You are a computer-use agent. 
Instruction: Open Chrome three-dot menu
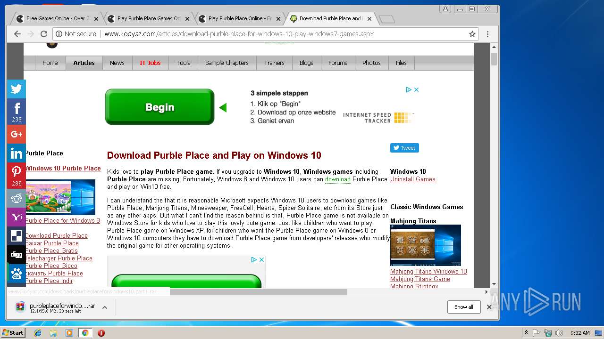(x=487, y=34)
